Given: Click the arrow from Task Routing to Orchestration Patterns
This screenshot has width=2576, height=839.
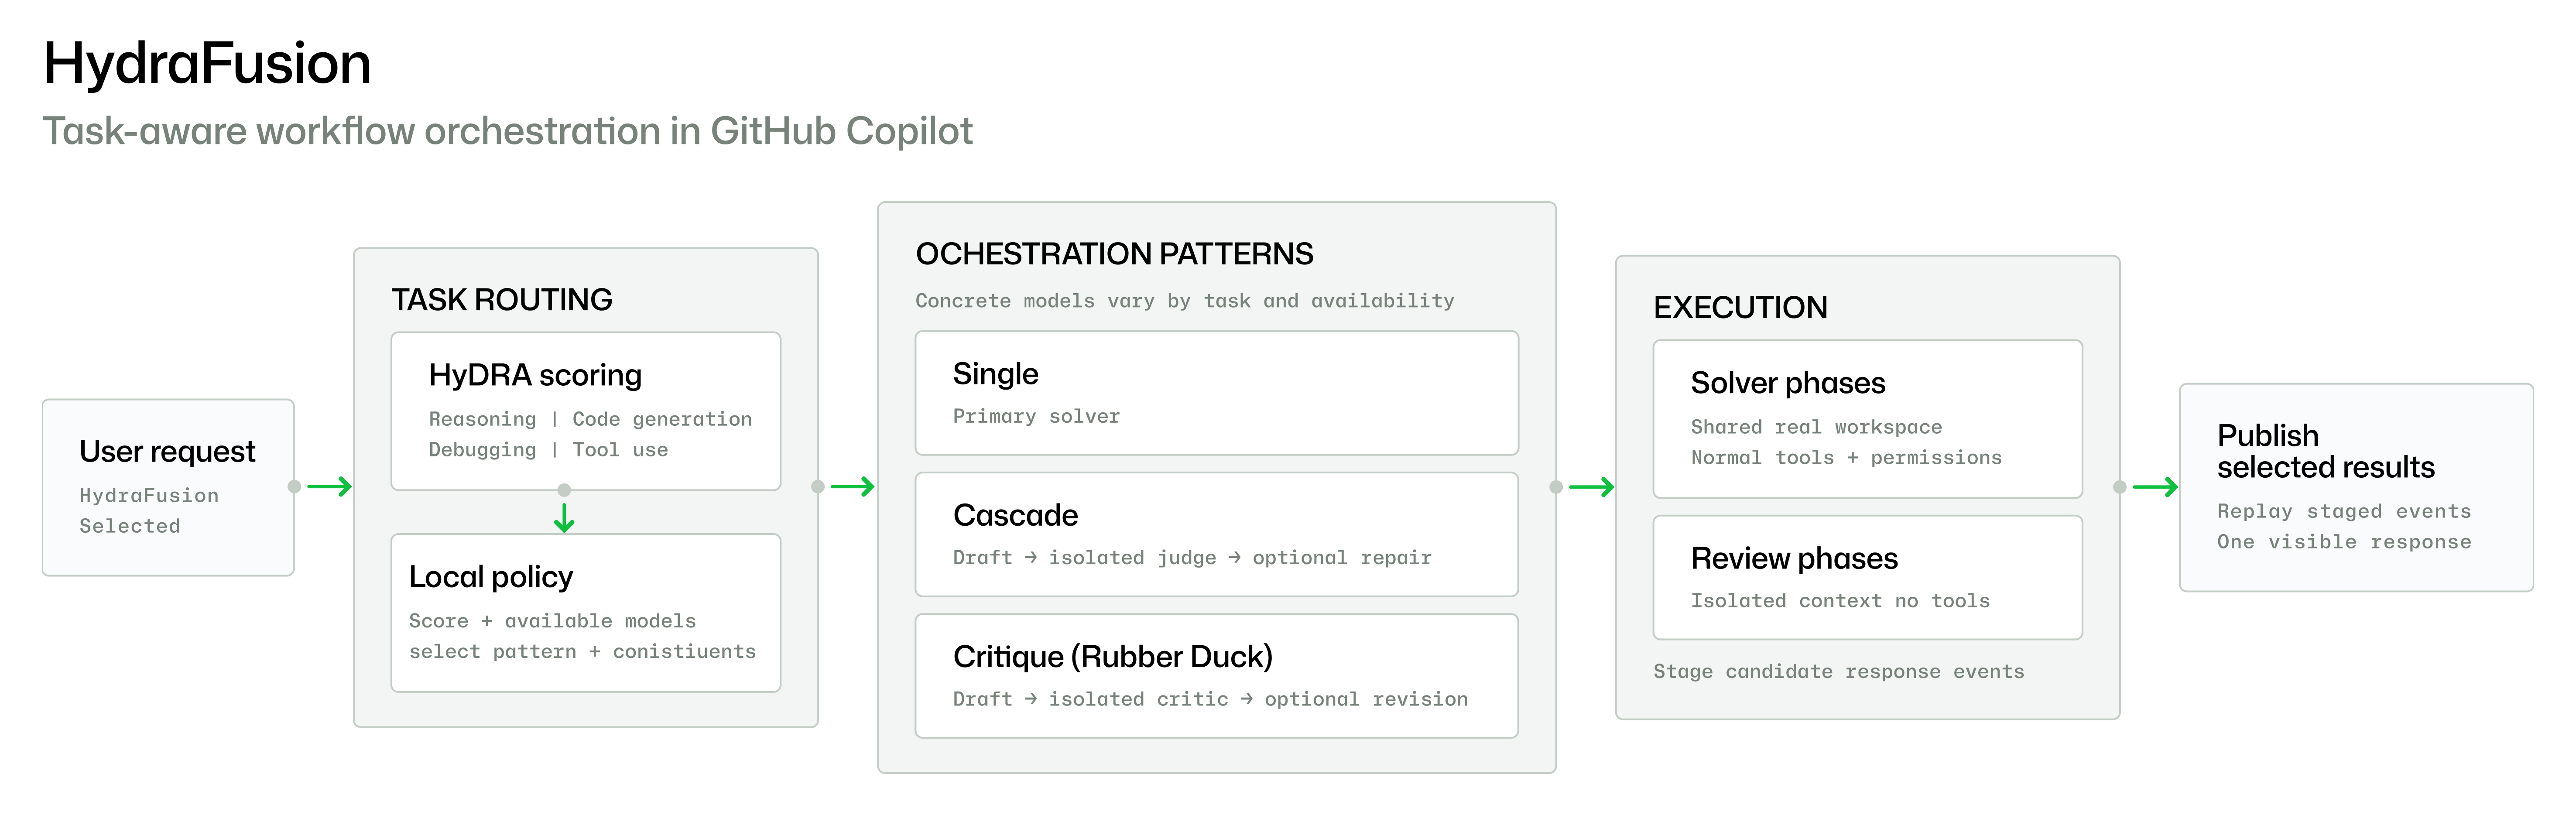Looking at the screenshot, I should pyautogui.click(x=853, y=487).
